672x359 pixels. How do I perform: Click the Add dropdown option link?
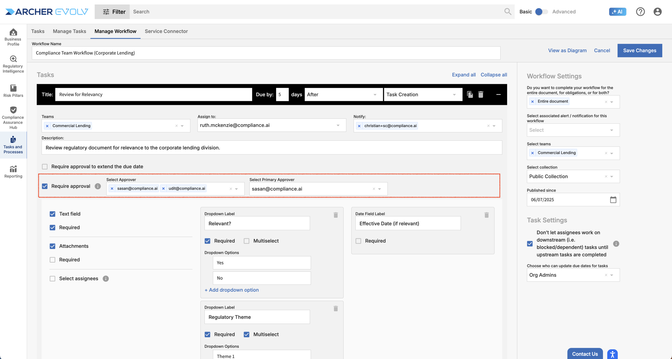tap(232, 290)
